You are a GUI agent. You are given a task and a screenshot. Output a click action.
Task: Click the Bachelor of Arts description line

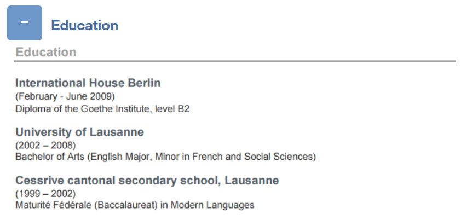pyautogui.click(x=165, y=157)
